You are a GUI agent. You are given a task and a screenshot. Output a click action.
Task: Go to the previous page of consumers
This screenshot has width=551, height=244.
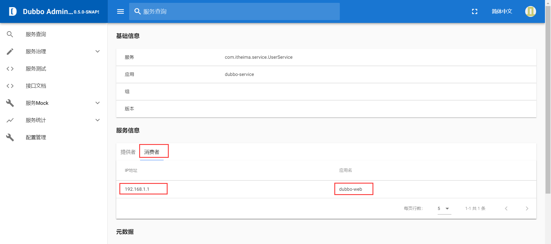pos(506,208)
